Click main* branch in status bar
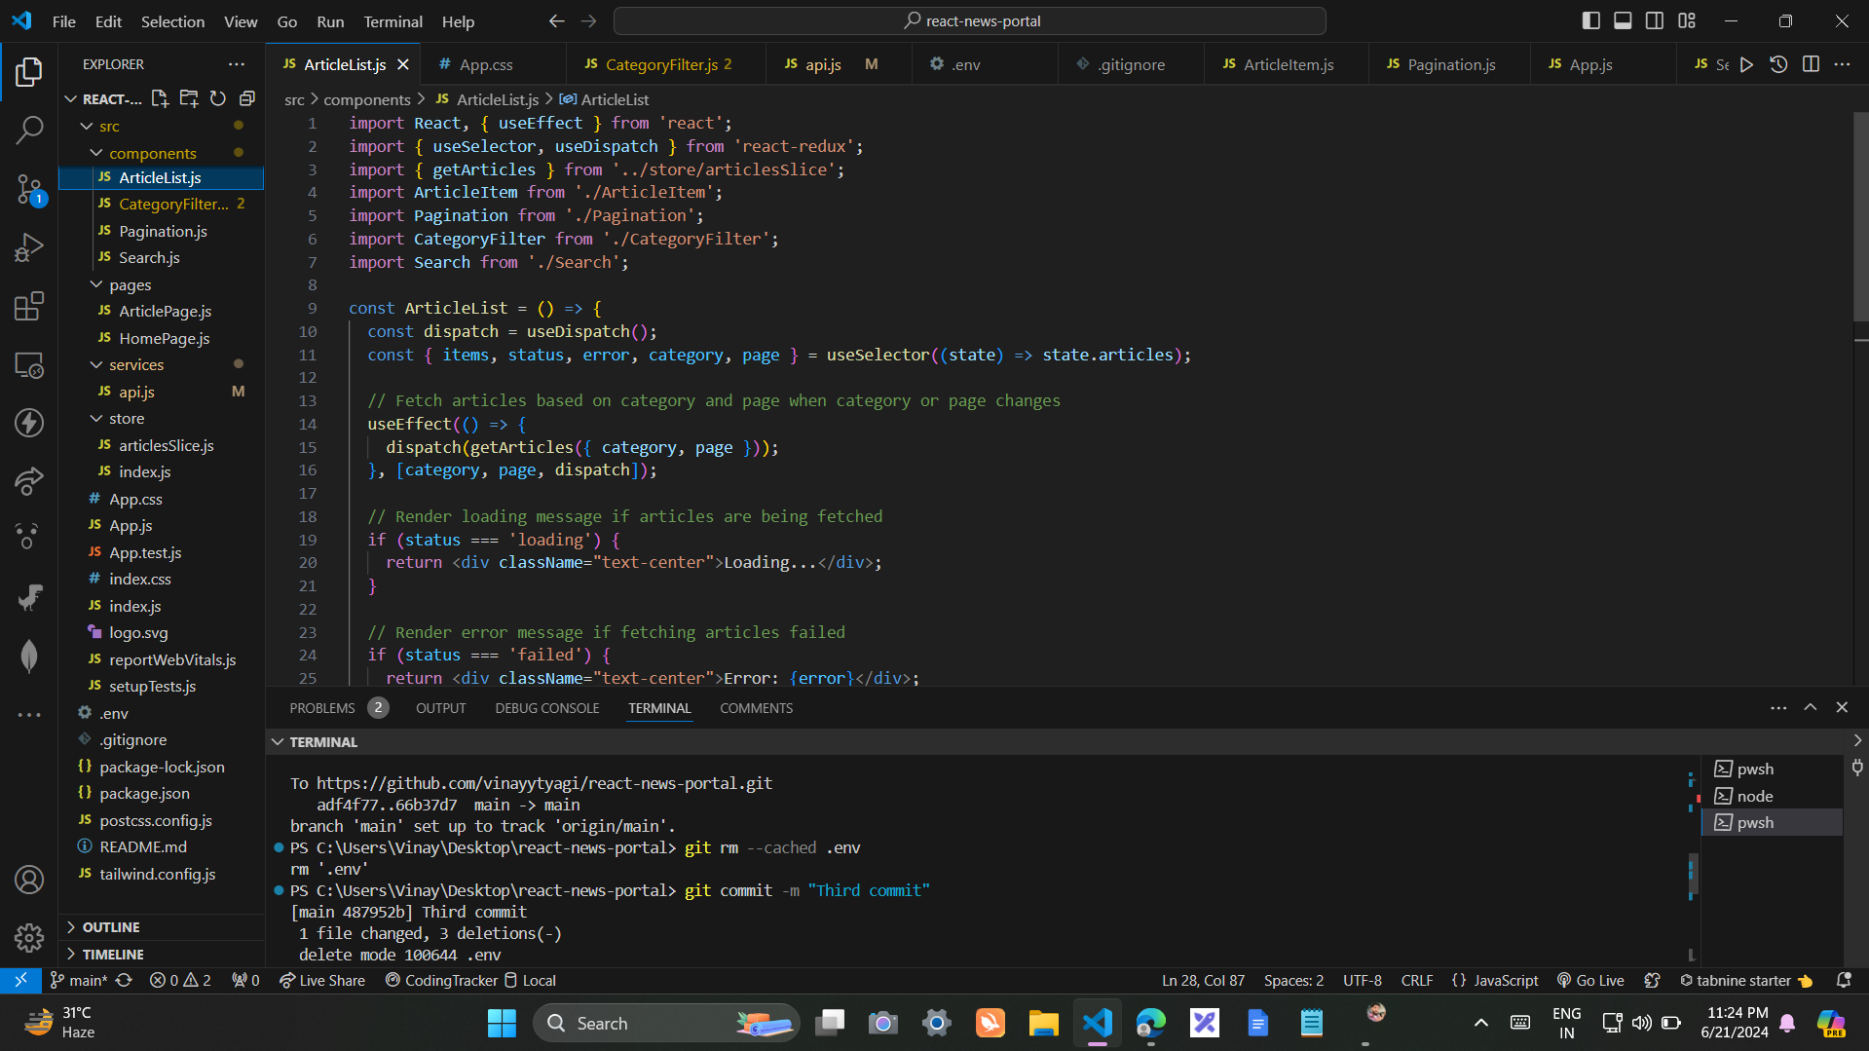The height and width of the screenshot is (1051, 1869). (78, 980)
